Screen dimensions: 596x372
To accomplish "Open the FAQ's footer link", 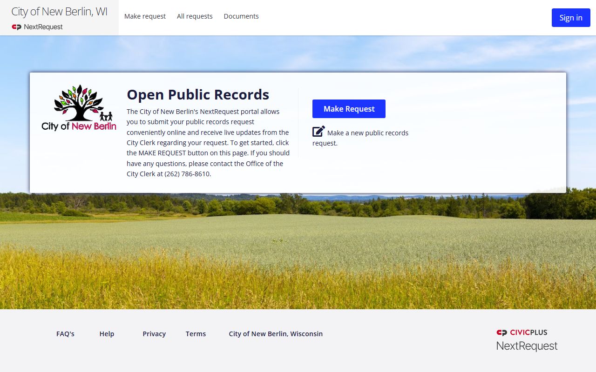I will point(65,334).
